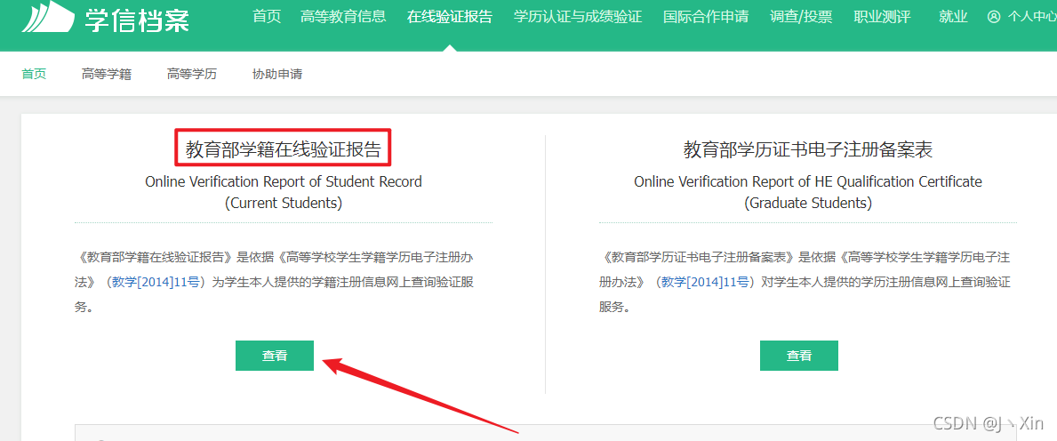Select 在线验证报告 menu item
The image size is (1057, 441).
coord(450,17)
